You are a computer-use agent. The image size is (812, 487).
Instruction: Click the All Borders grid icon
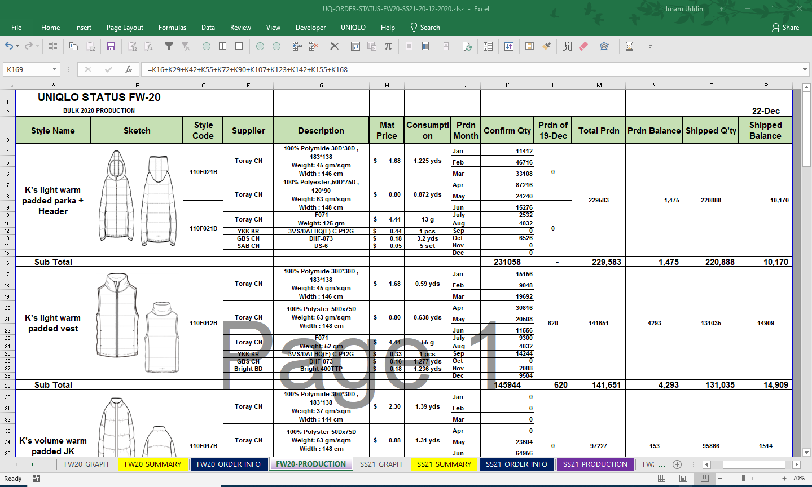tap(223, 46)
